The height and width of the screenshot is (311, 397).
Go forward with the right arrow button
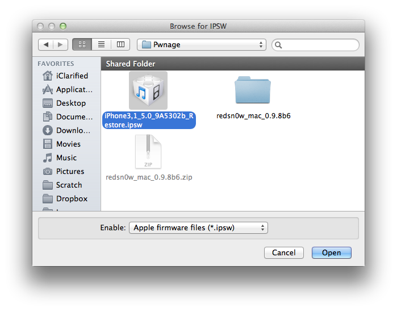pyautogui.click(x=60, y=45)
